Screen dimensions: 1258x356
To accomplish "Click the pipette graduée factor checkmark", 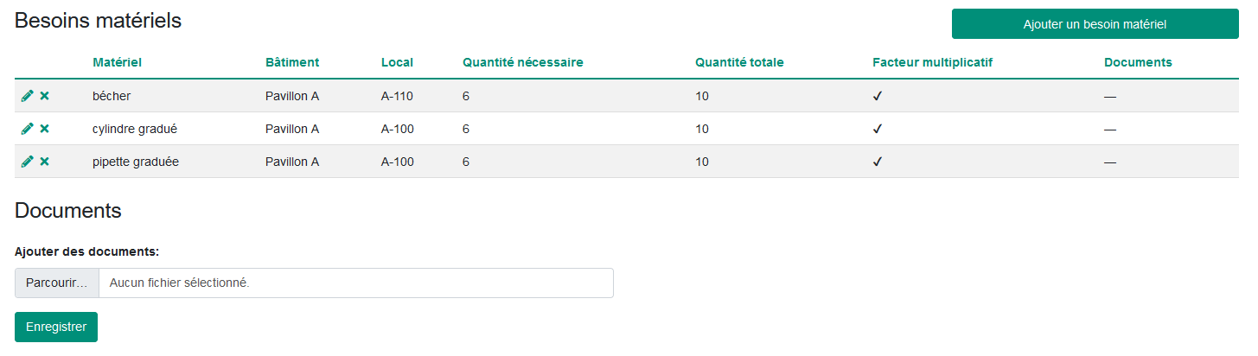I will tap(878, 162).
